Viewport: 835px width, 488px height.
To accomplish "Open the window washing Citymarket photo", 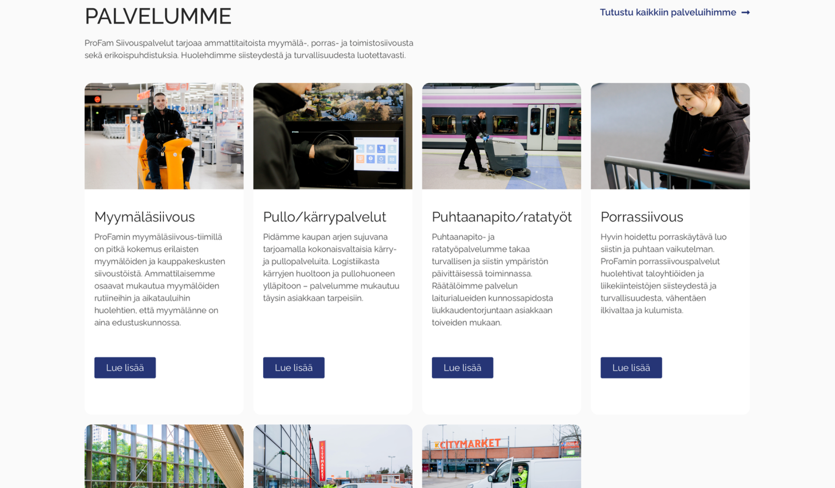I will pyautogui.click(x=333, y=457).
